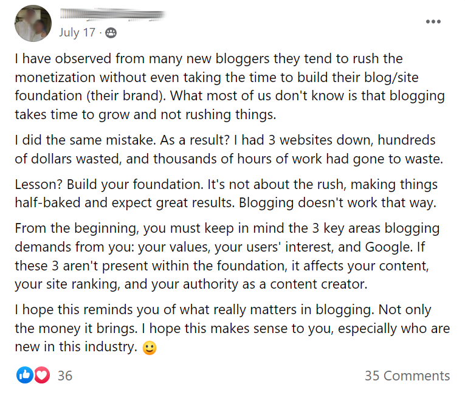The height and width of the screenshot is (395, 465).
Task: Click the group audience icon beside date
Action: (111, 32)
